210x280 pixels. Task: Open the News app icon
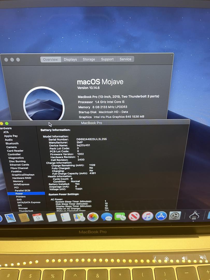(x=134, y=216)
